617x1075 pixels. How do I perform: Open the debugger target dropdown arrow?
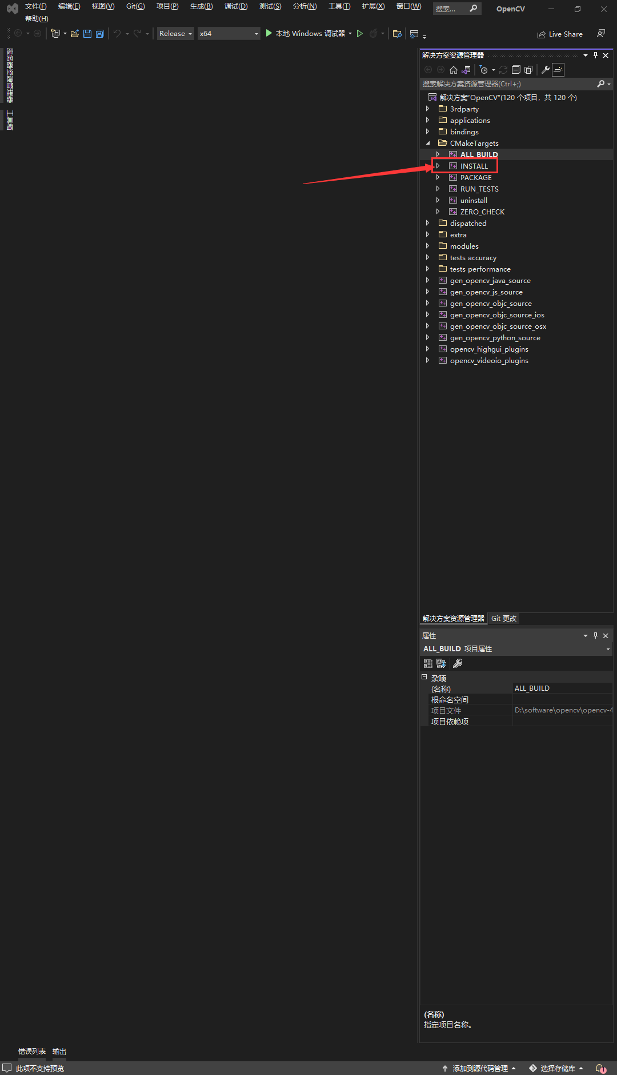point(350,34)
